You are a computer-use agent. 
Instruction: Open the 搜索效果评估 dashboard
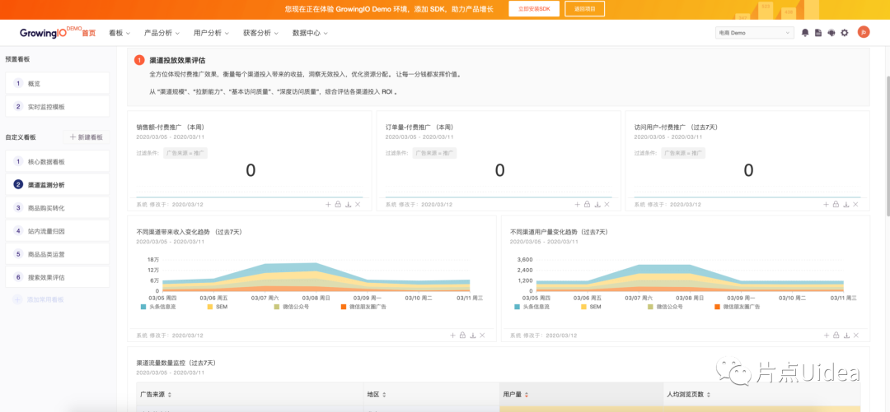click(58, 278)
